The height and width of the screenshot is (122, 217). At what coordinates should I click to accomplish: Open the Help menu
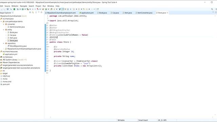57,6
